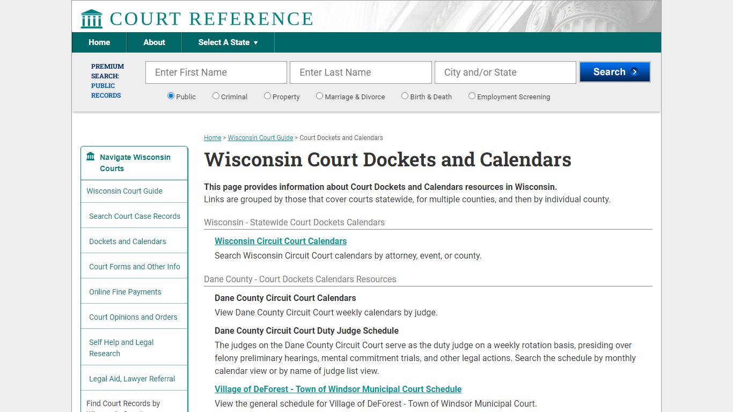The height and width of the screenshot is (412, 733).
Task: Open the Home menu item
Action: (99, 42)
